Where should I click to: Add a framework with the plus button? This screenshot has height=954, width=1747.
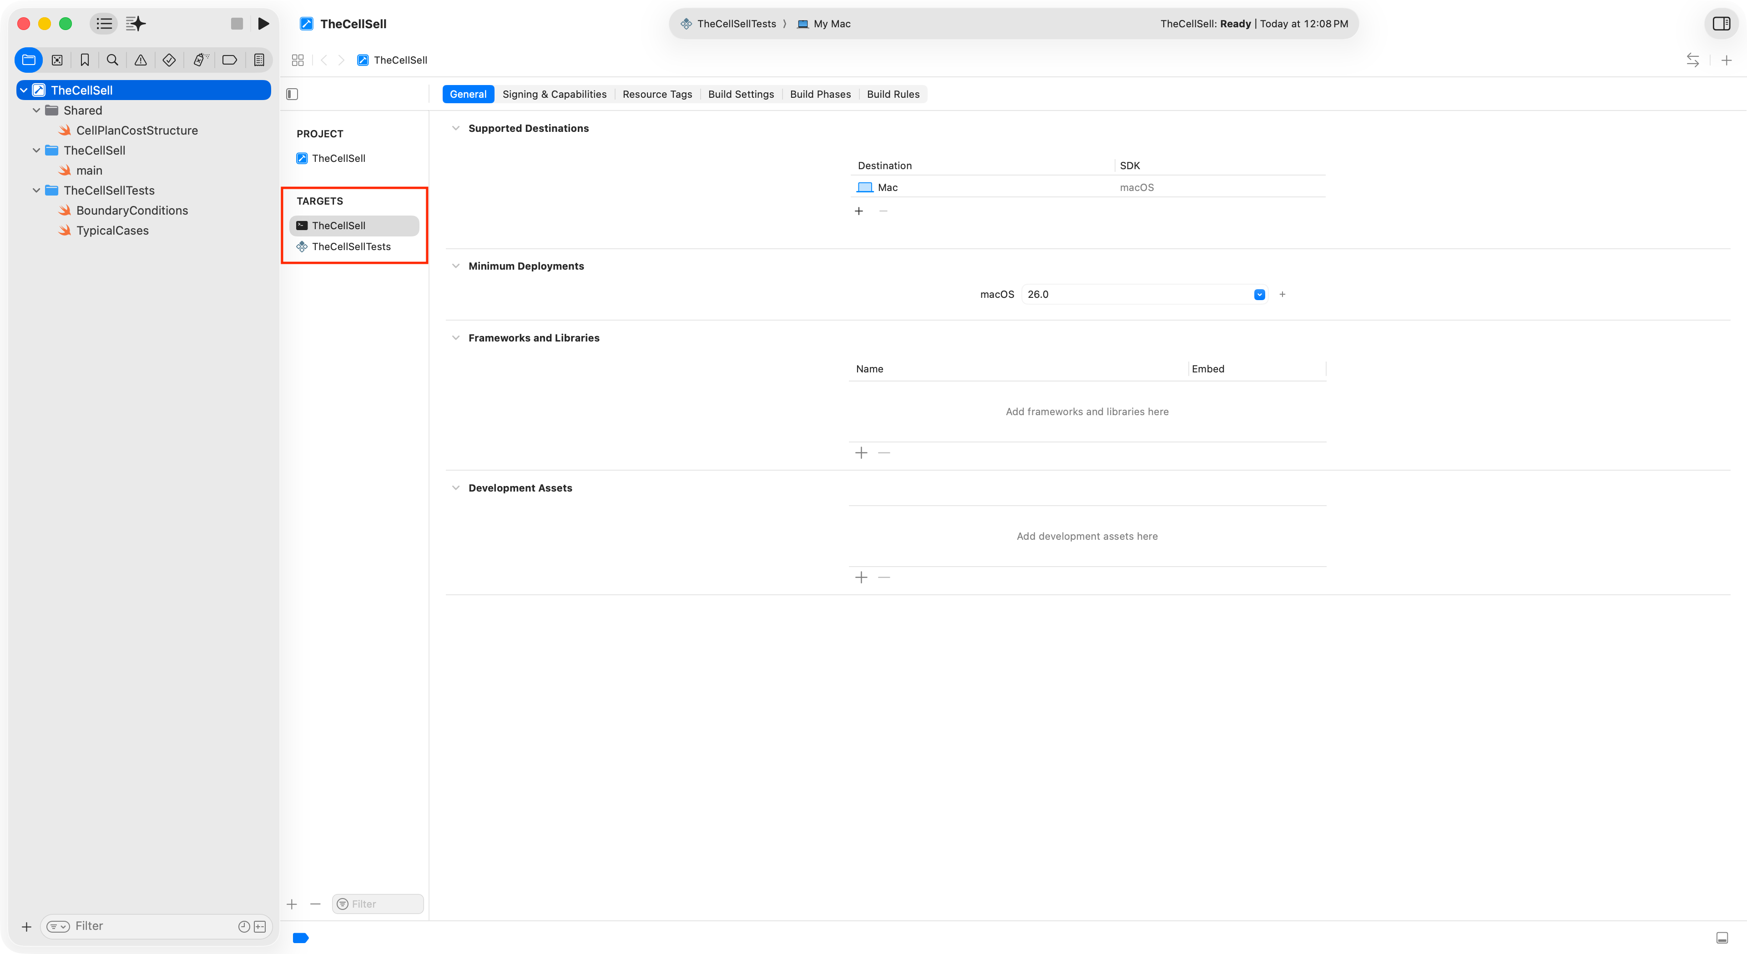click(x=861, y=453)
